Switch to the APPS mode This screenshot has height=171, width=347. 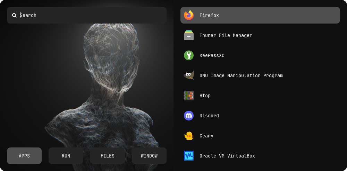click(24, 156)
